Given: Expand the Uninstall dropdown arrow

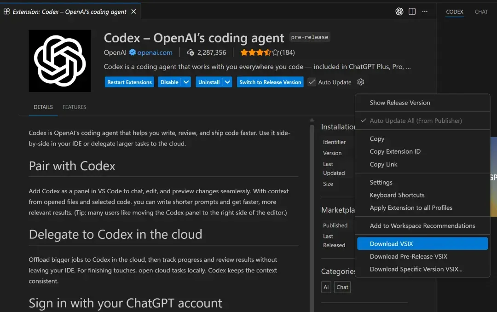Looking at the screenshot, I should point(227,82).
